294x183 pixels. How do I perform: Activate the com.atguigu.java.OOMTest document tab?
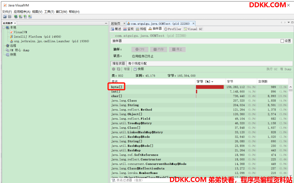160,23
